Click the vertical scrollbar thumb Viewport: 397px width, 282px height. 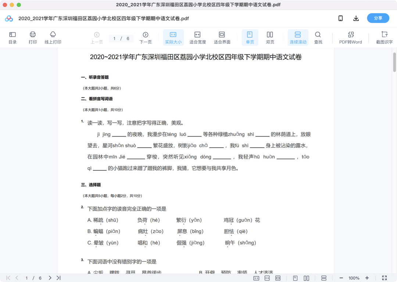point(394,62)
